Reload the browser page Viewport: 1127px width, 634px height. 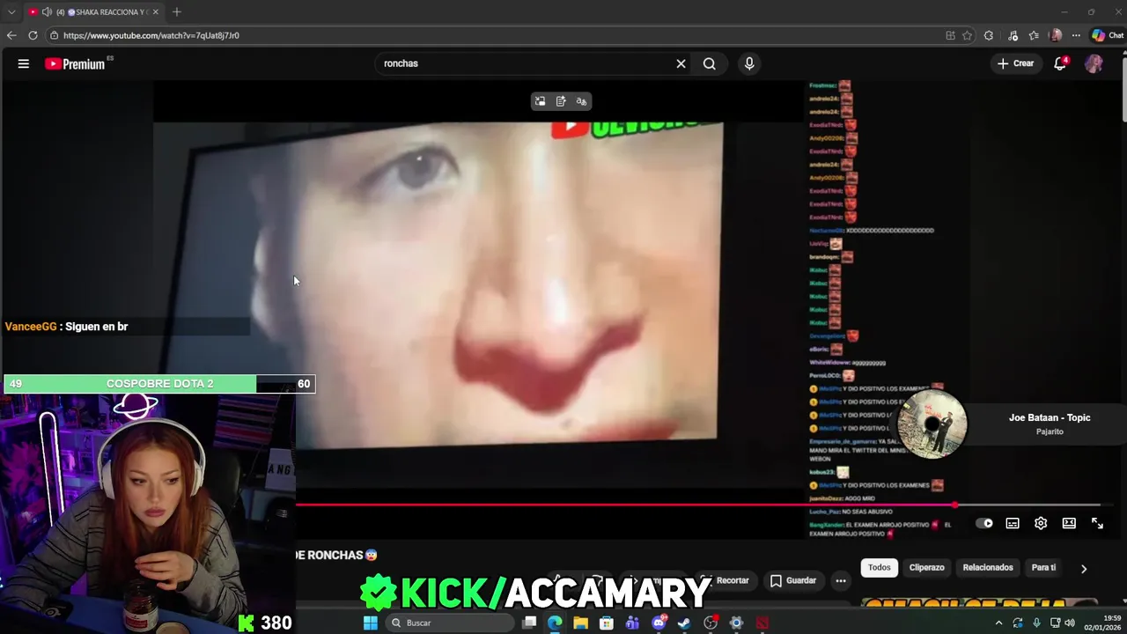[33, 35]
